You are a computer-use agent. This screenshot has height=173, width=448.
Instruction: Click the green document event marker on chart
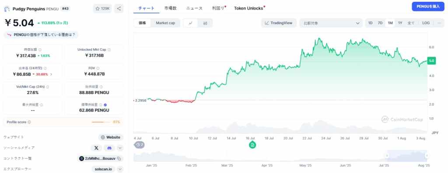pos(252,145)
